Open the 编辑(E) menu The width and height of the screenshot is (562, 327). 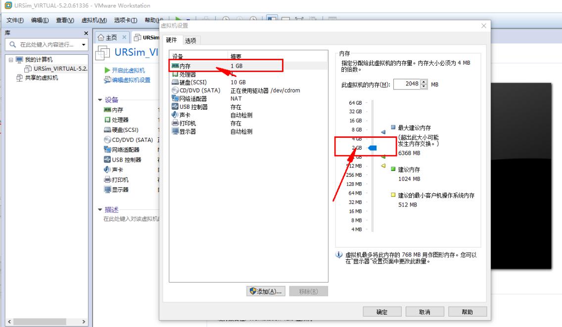tap(40, 20)
